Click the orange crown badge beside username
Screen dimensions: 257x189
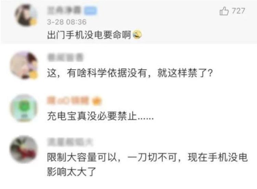pyautogui.click(x=97, y=101)
